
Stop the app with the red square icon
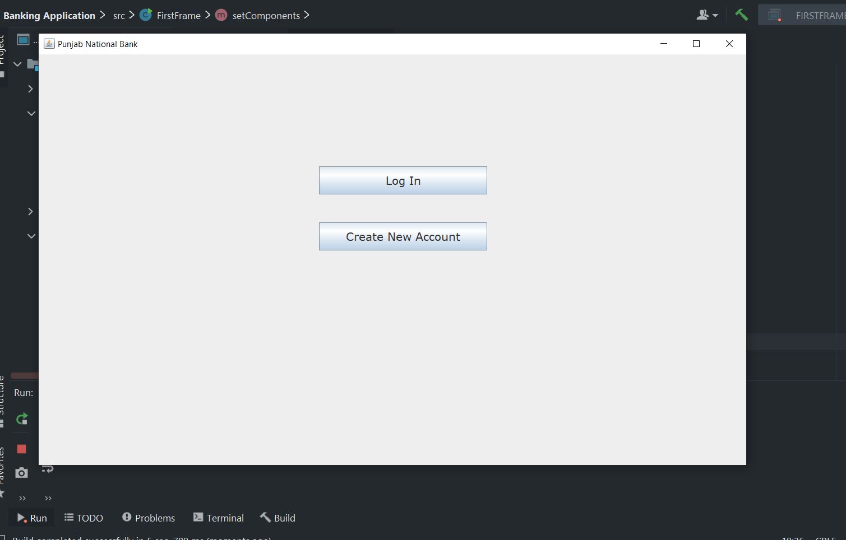(21, 448)
